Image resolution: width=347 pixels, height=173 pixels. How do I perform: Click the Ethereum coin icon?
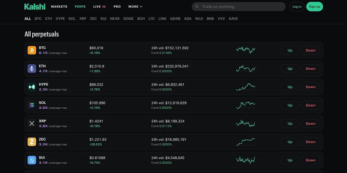click(x=32, y=68)
